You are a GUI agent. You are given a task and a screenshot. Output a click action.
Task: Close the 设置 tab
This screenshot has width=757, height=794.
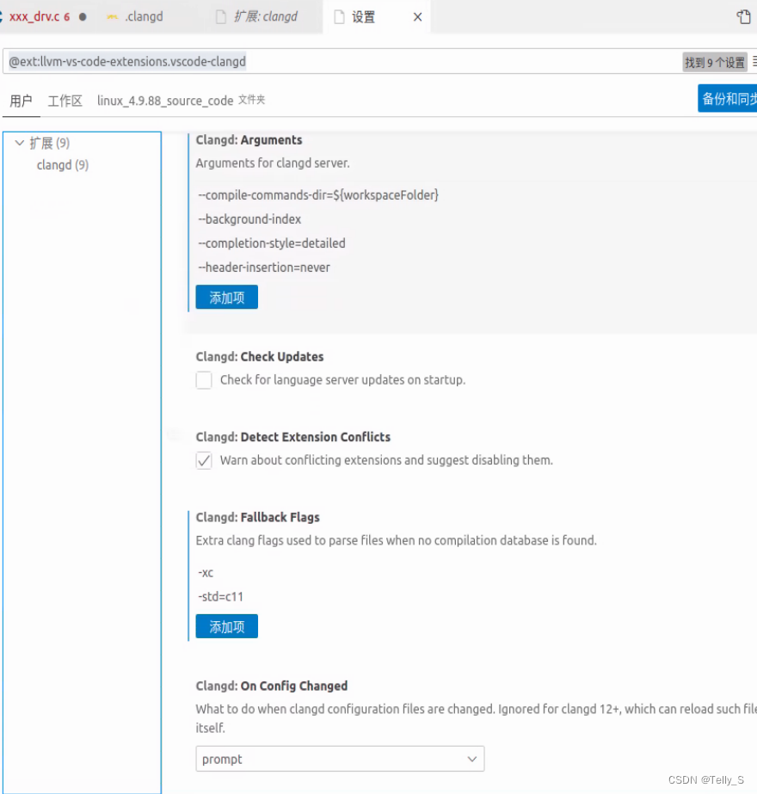417,15
